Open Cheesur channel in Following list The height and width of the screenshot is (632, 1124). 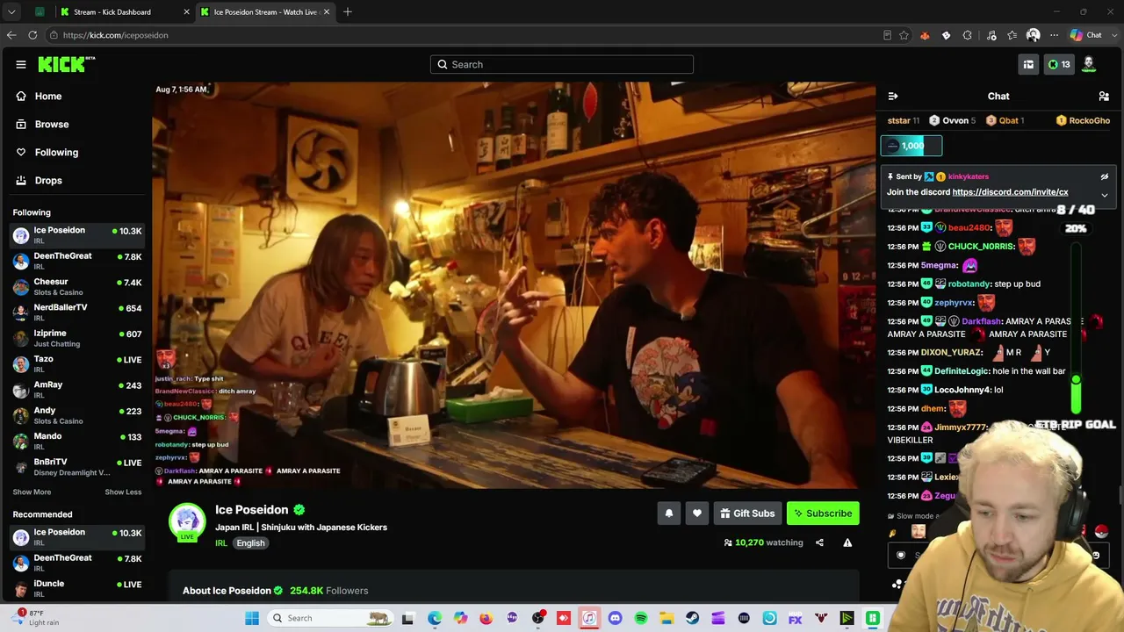point(77,286)
